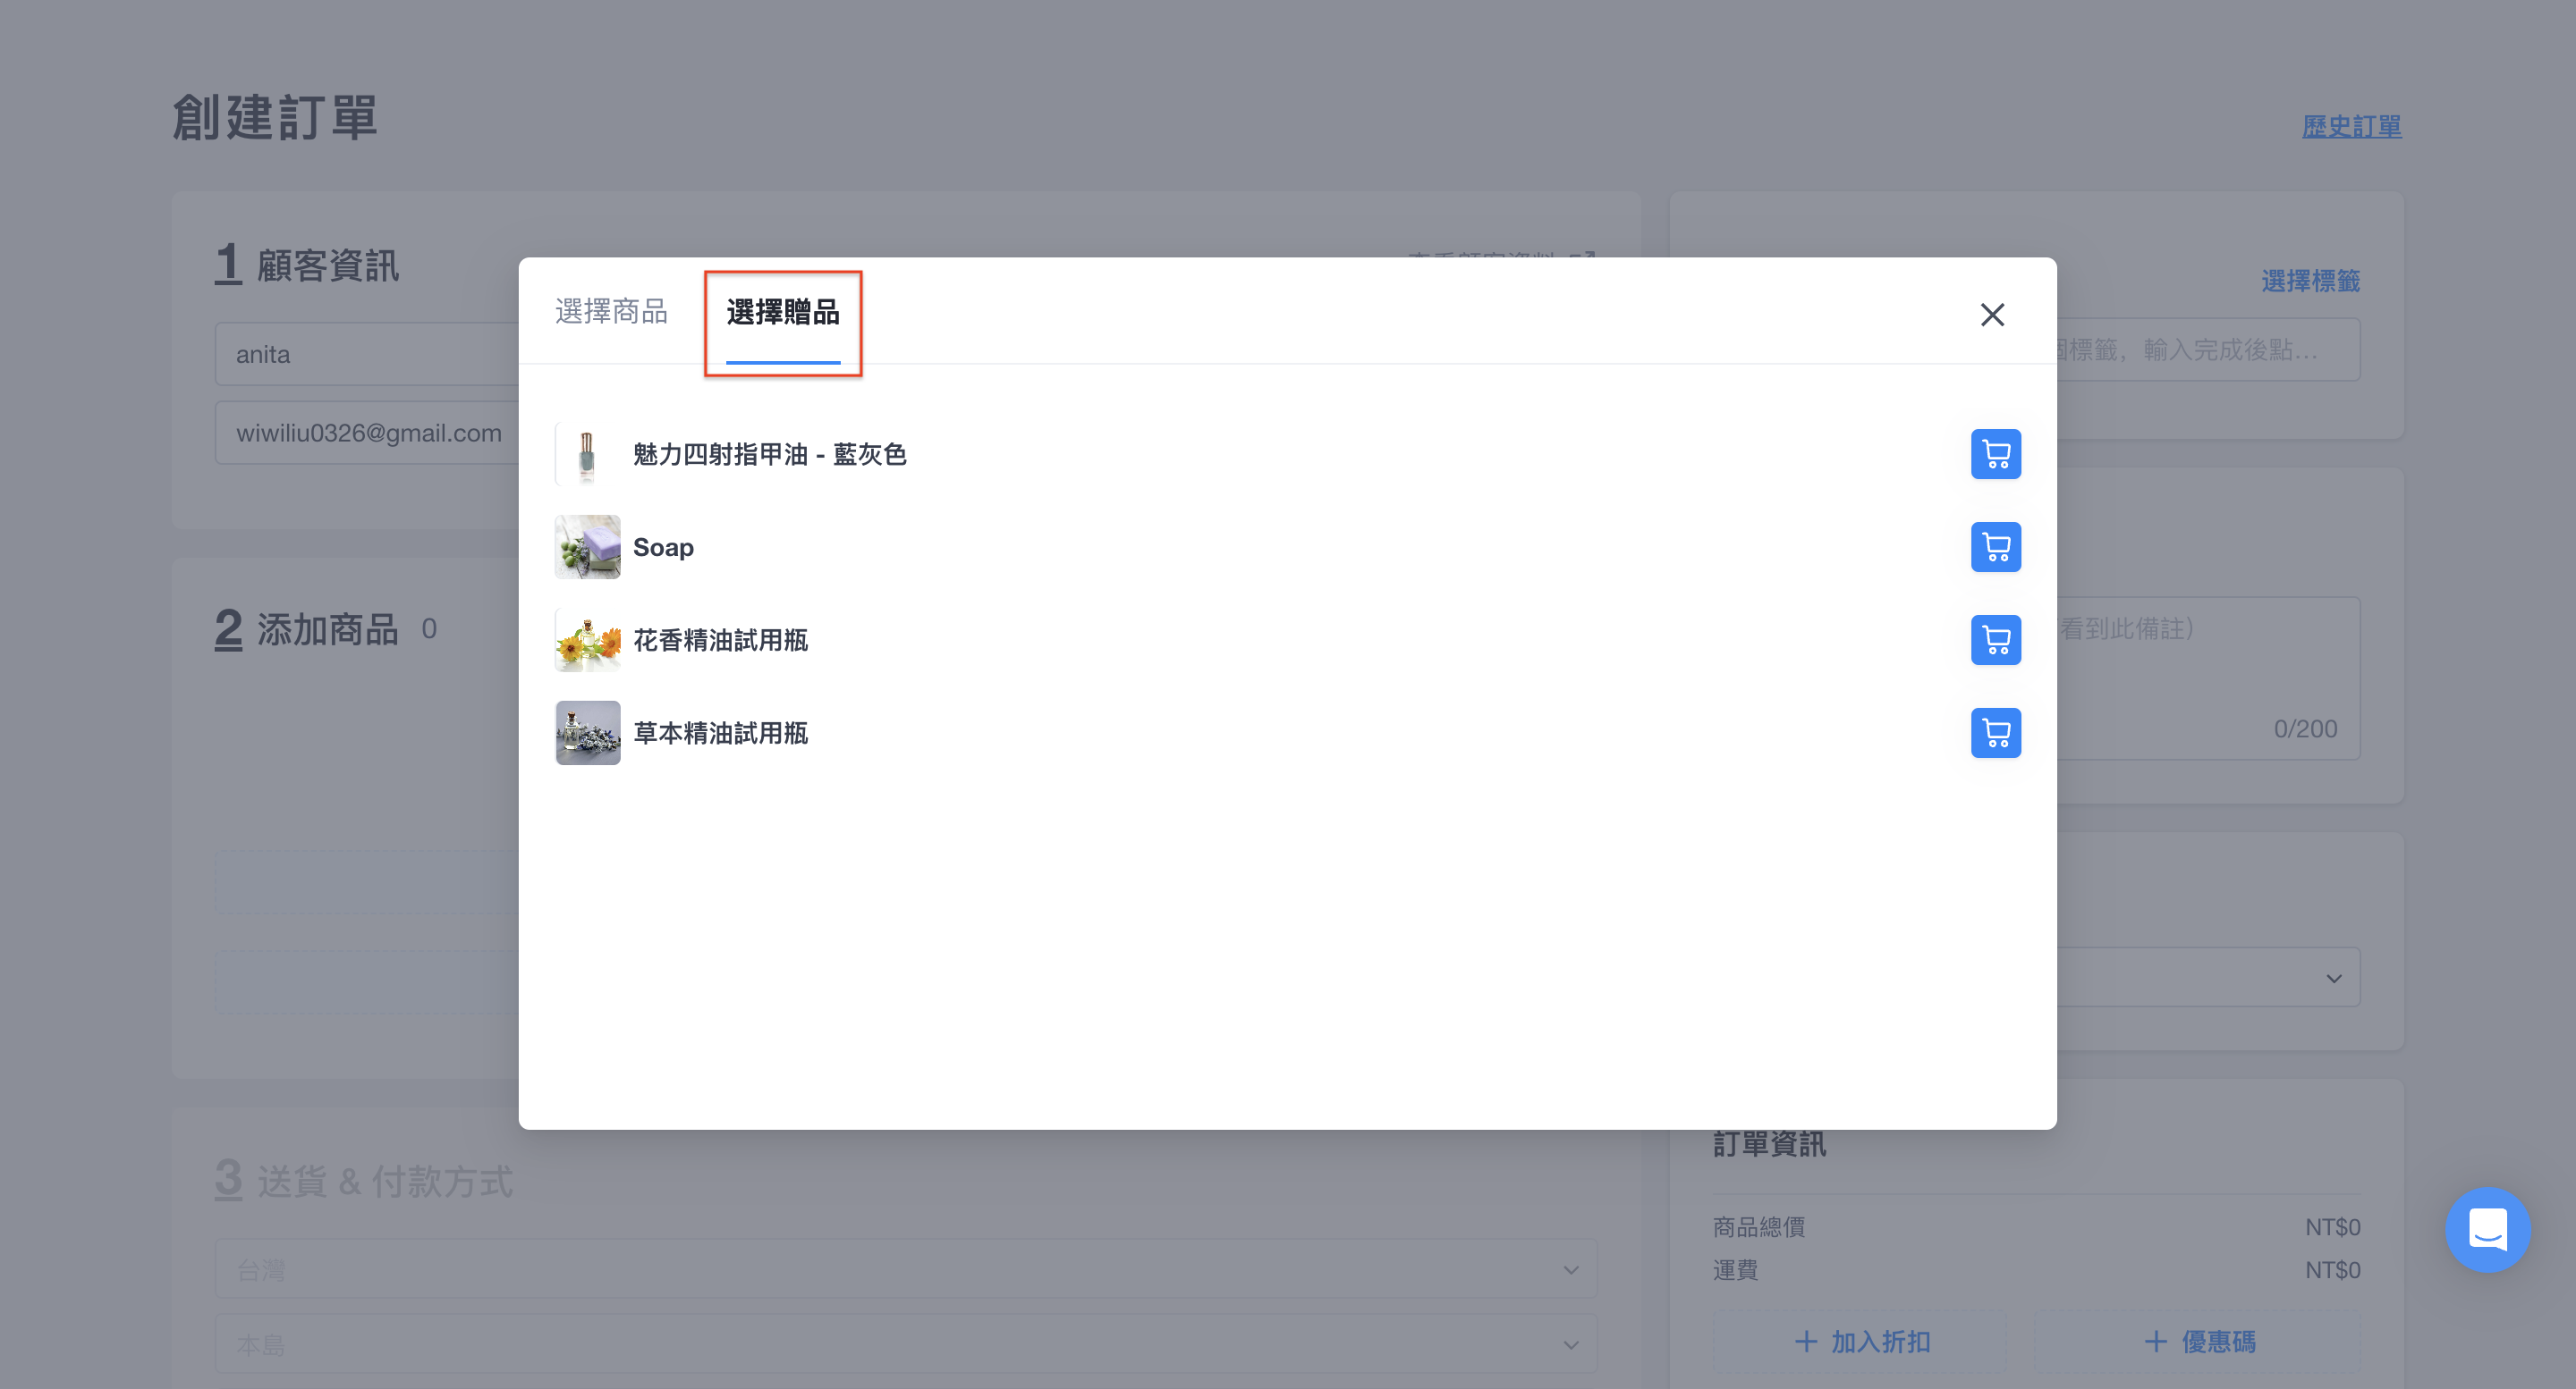Click the Soap product name
The image size is (2576, 1389).
[663, 548]
